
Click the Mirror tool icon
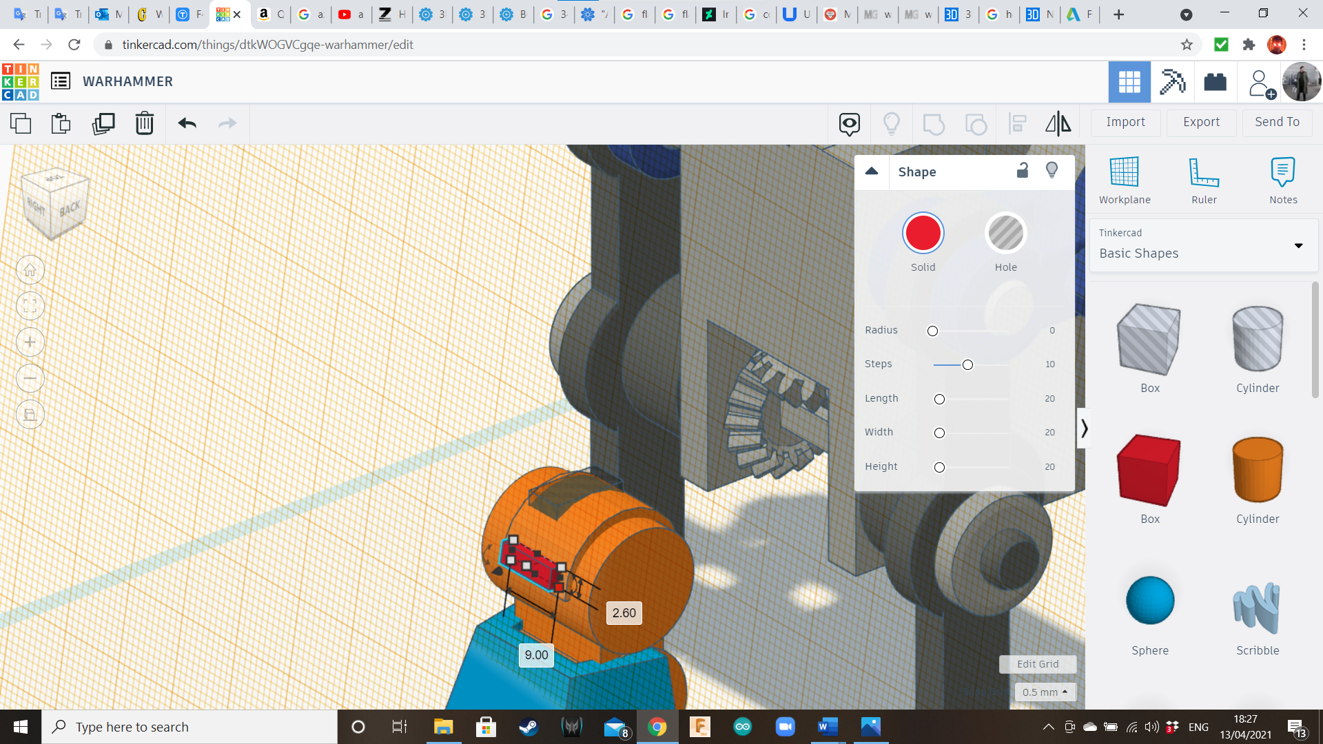pyautogui.click(x=1058, y=123)
